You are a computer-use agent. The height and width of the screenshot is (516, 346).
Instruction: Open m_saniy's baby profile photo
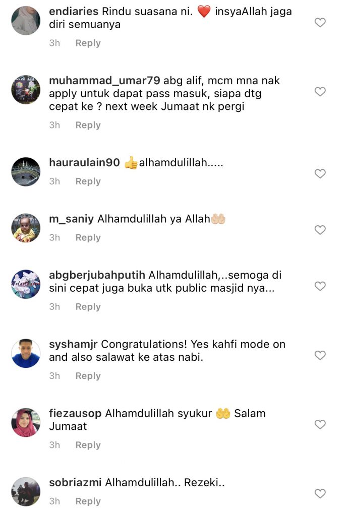click(x=26, y=228)
